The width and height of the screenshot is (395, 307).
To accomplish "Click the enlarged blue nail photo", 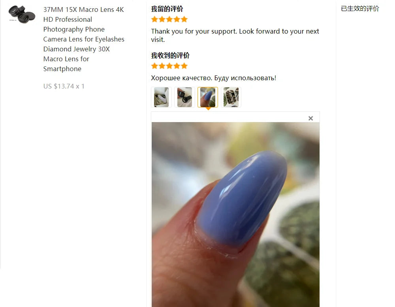I will 235,215.
